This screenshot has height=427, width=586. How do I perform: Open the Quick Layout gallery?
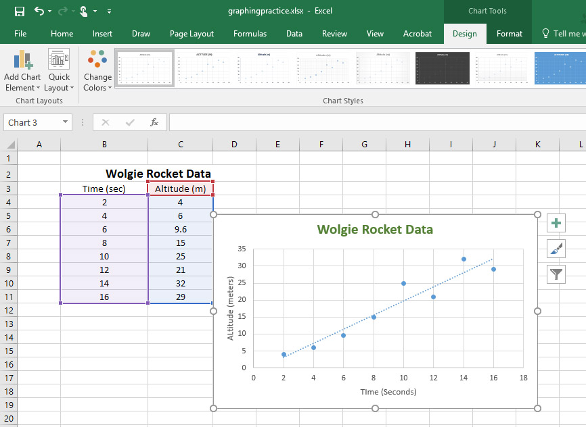(x=59, y=72)
